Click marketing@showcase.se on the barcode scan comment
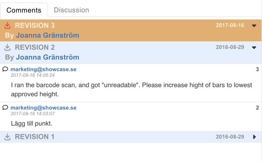This screenshot has width=262, height=161. pyautogui.click(x=43, y=69)
